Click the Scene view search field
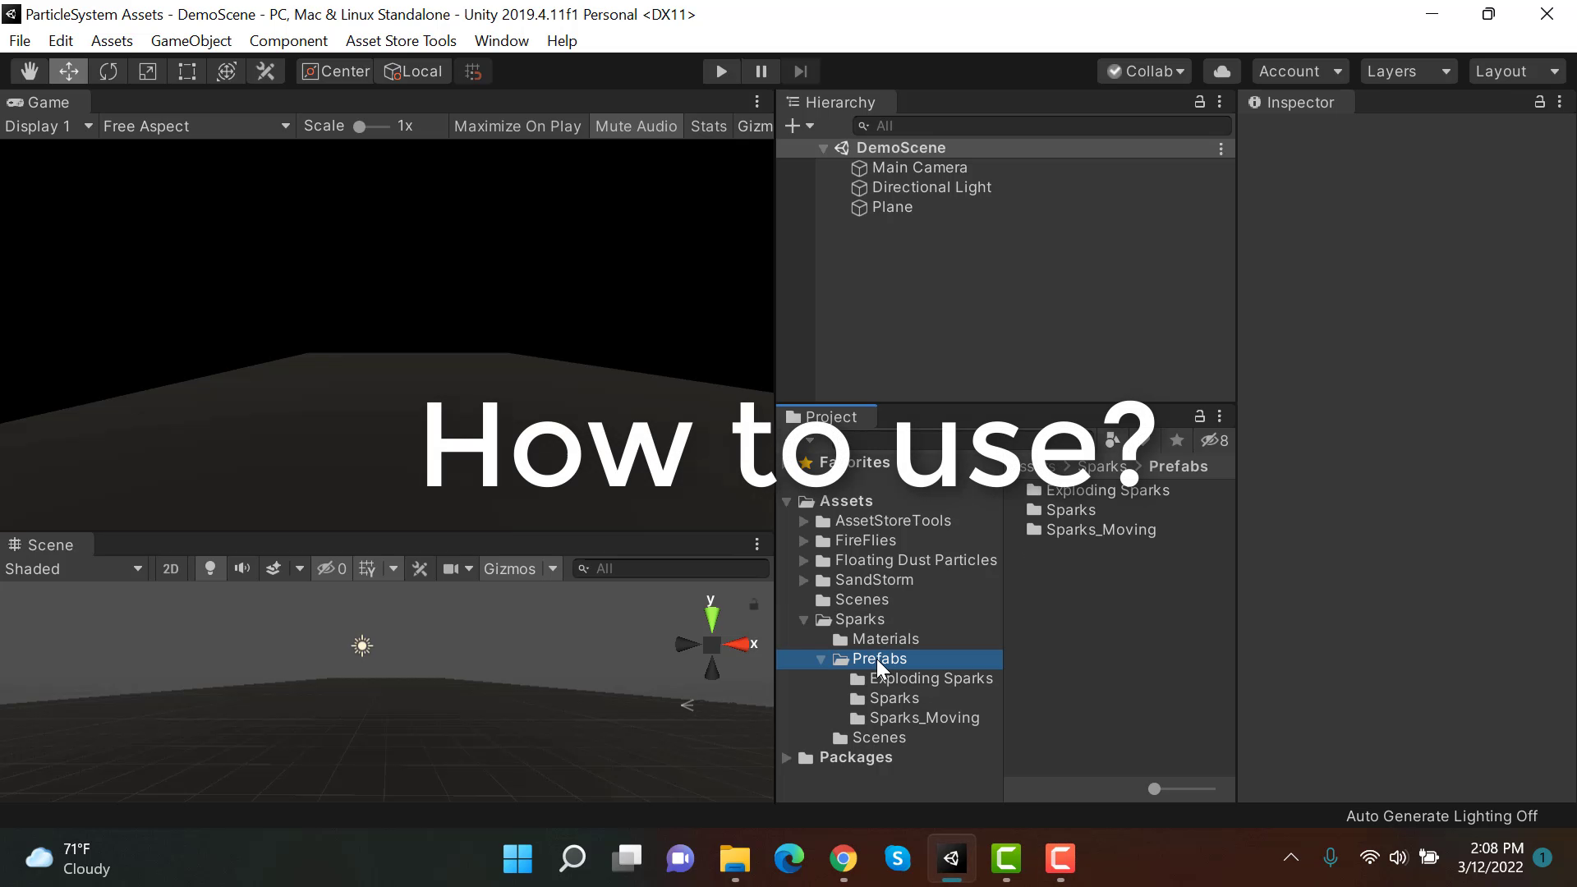This screenshot has width=1577, height=887. [672, 569]
